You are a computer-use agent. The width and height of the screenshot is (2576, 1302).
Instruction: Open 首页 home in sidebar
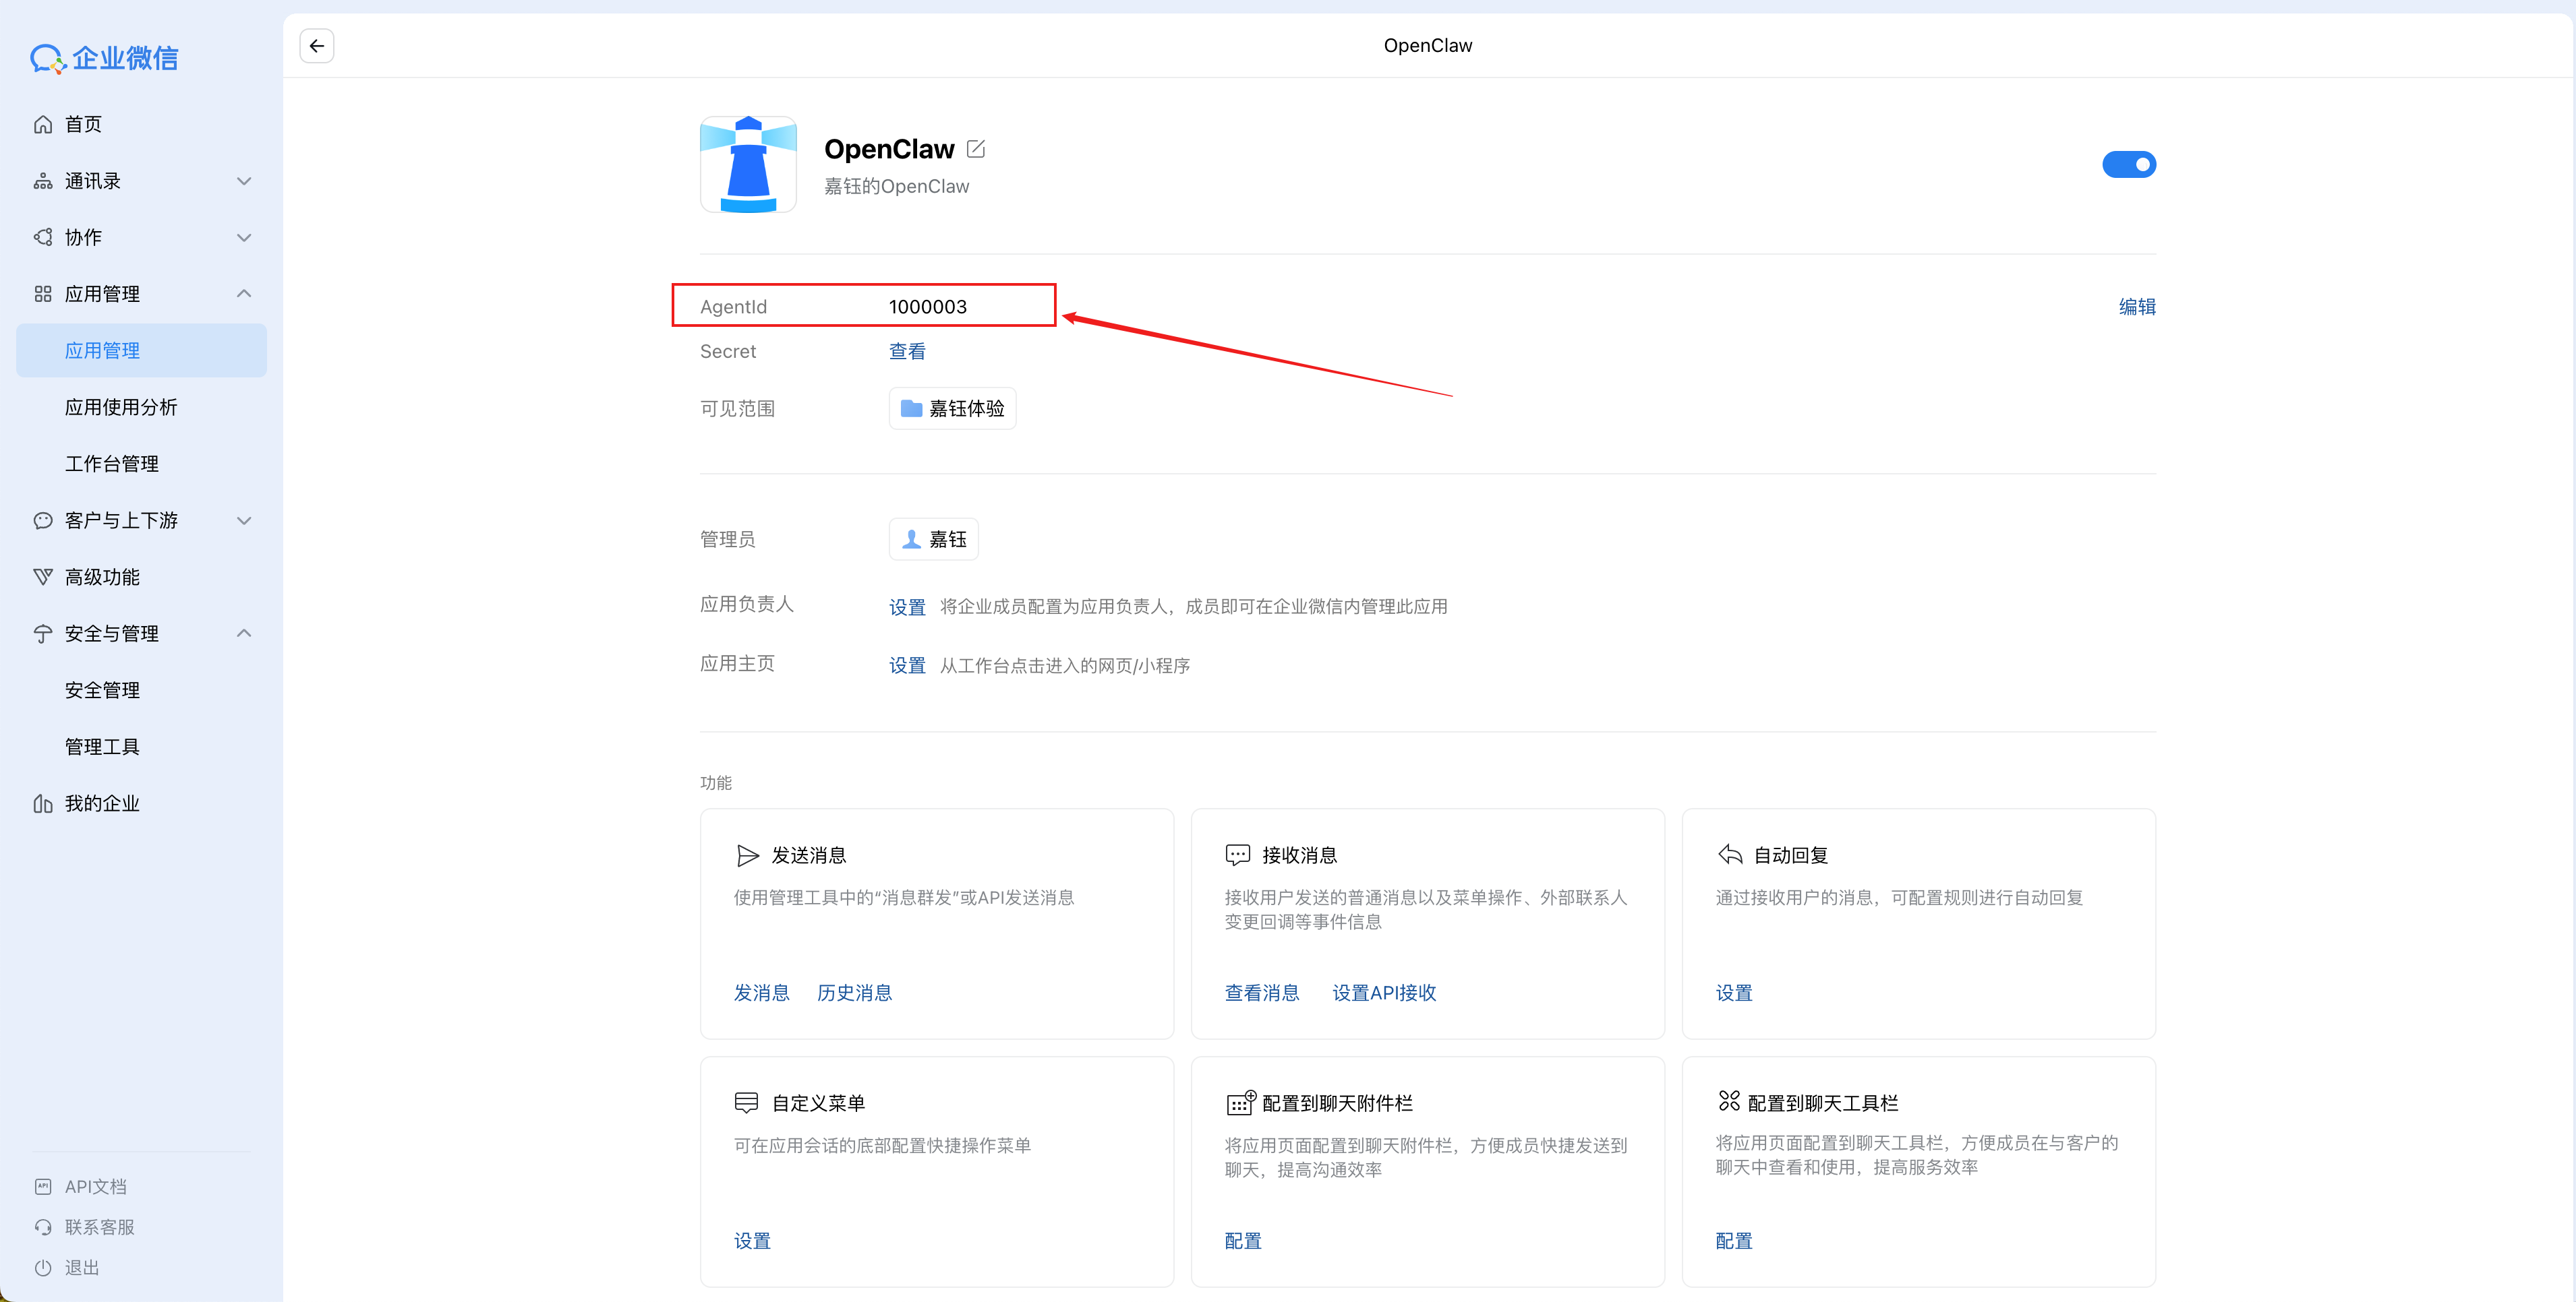coord(83,124)
